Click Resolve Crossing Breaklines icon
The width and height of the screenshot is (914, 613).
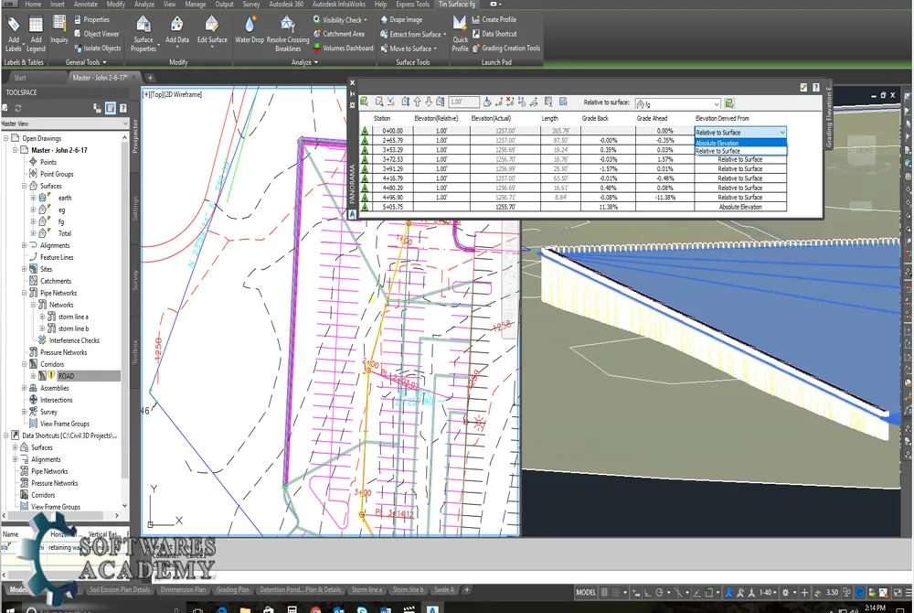click(x=288, y=34)
